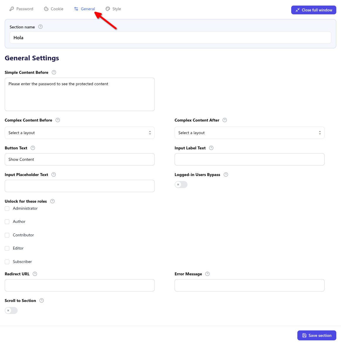Click the Redirect URL input field
The width and height of the screenshot is (341, 343).
coord(80,285)
